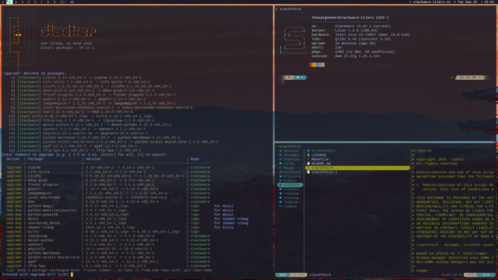Click the slacker ASCII logo title
Viewport: 498px width, 280px height.
[68, 31]
